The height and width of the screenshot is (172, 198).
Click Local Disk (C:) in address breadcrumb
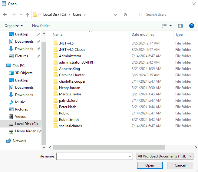54,15
